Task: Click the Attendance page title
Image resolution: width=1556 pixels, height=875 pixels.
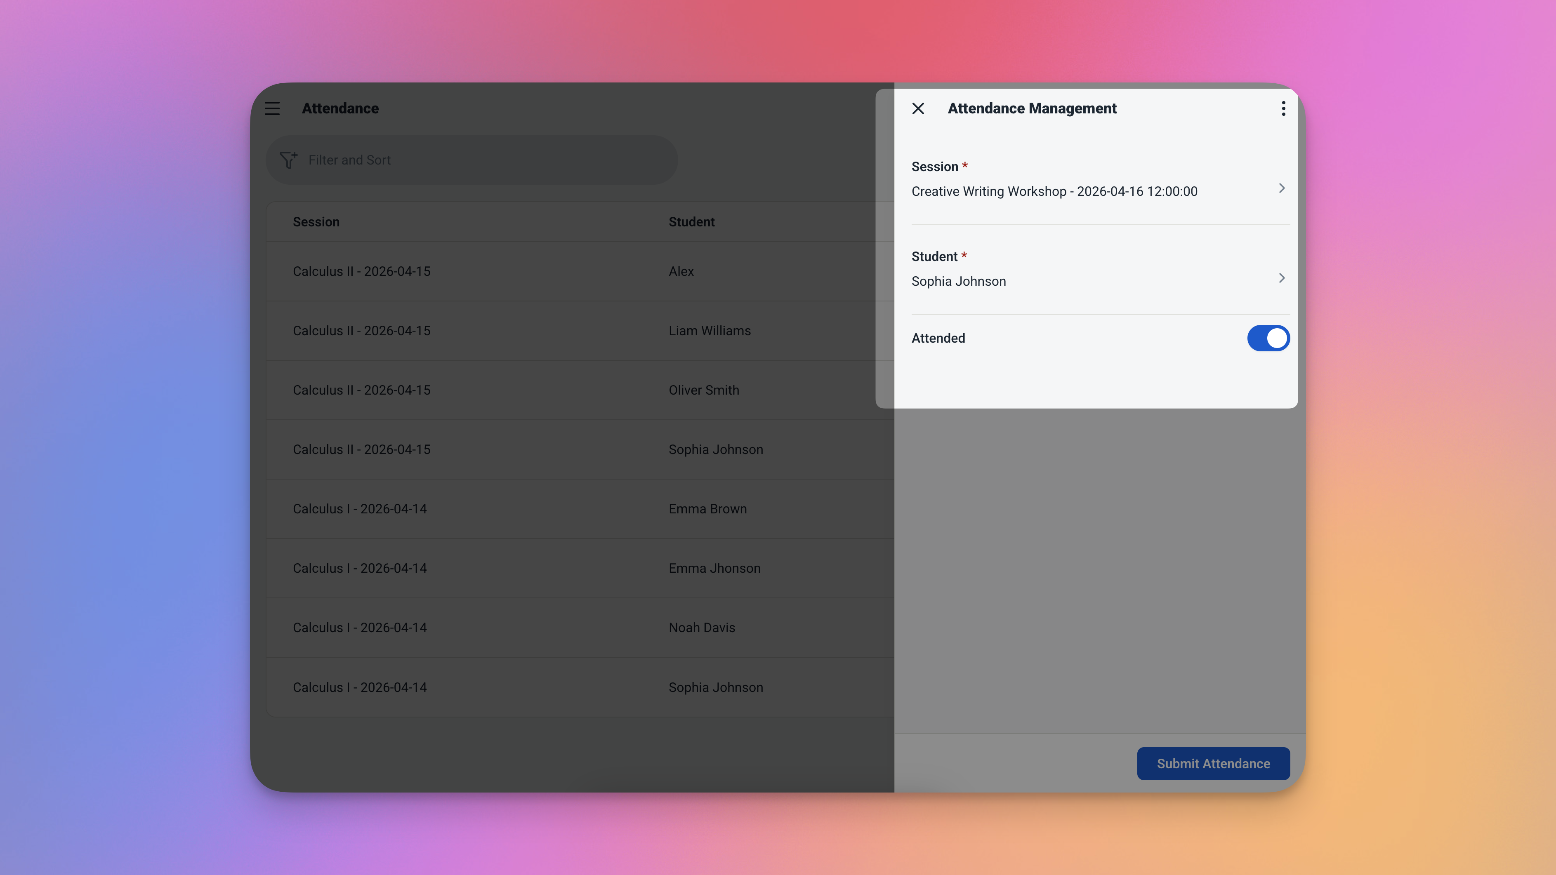Action: [x=340, y=109]
